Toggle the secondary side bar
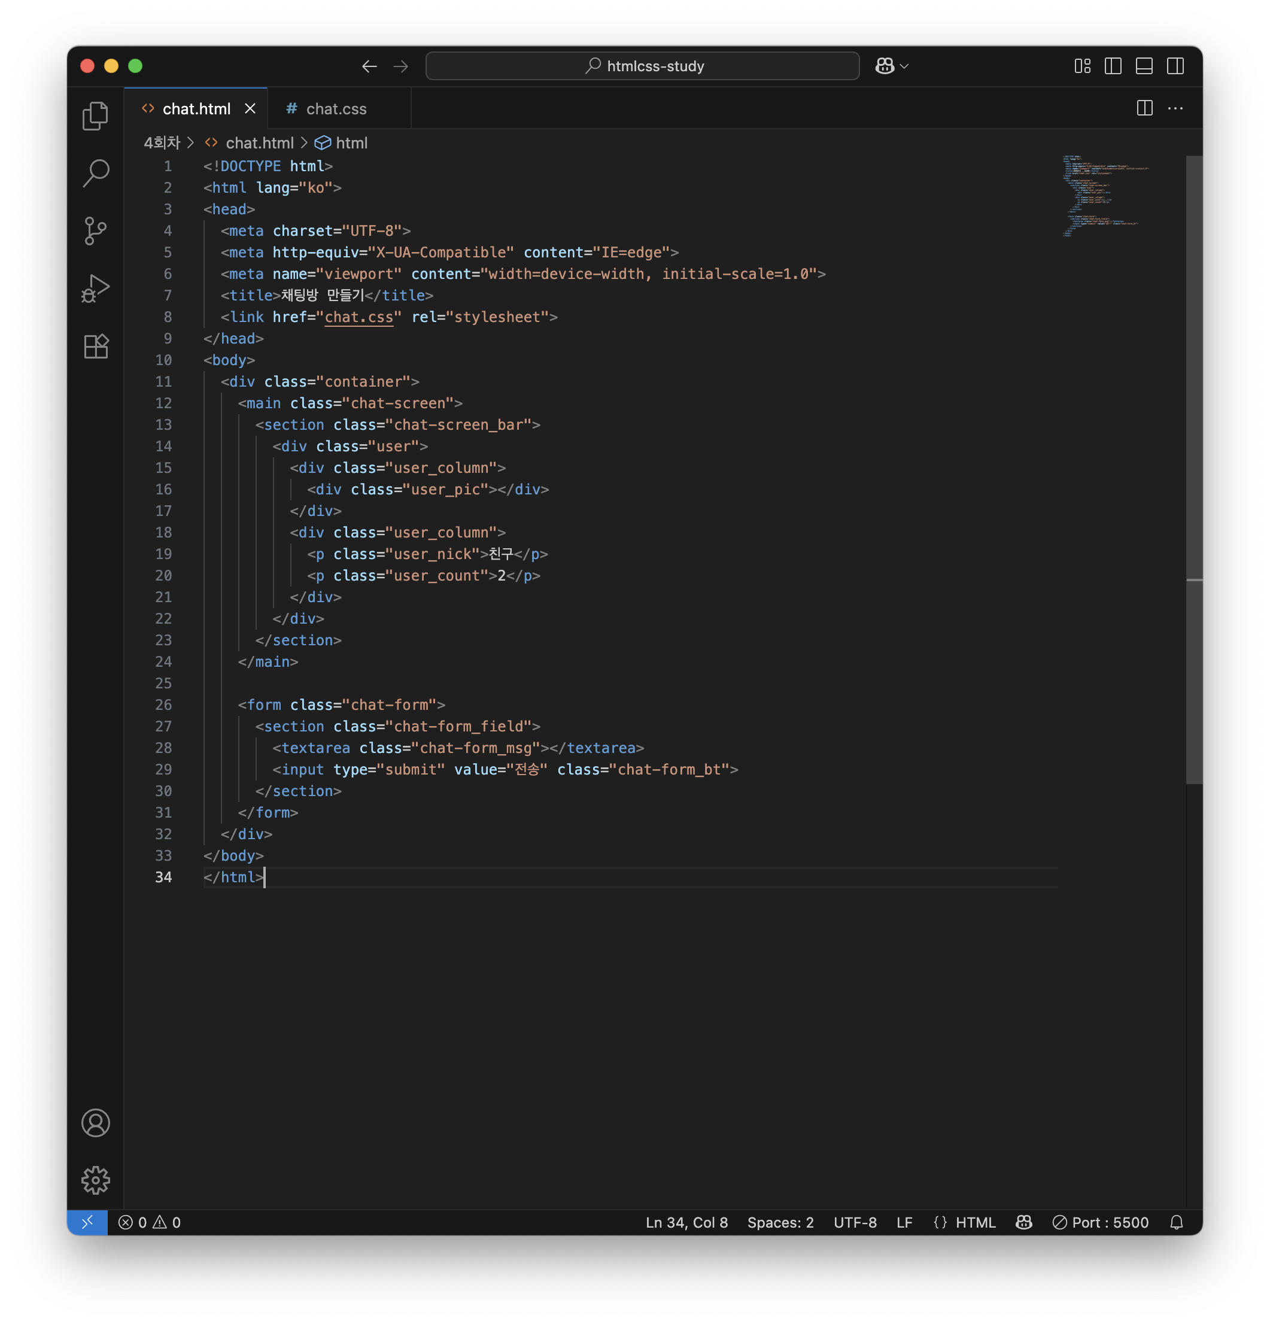 (1175, 66)
